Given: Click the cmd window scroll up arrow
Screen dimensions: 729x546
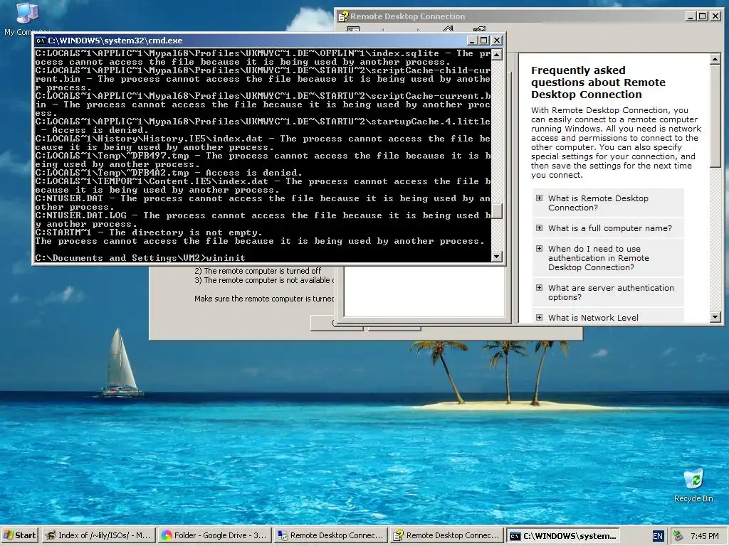Looking at the screenshot, I should pyautogui.click(x=496, y=55).
